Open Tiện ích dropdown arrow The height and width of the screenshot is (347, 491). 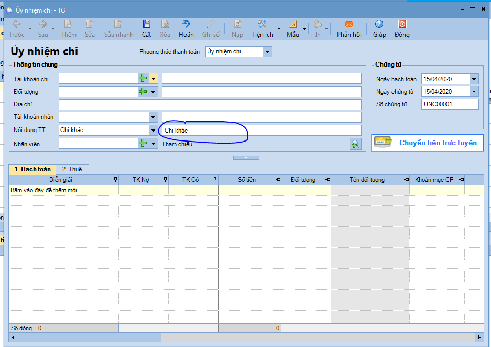click(279, 29)
